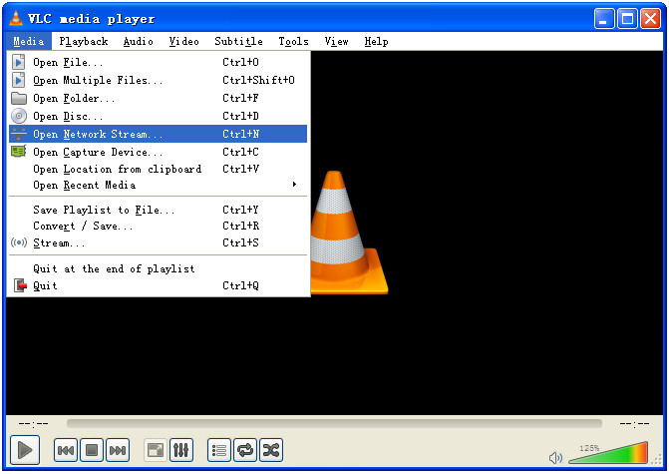Open the Subtitle menu
This screenshot has width=669, height=474.
pyautogui.click(x=238, y=42)
